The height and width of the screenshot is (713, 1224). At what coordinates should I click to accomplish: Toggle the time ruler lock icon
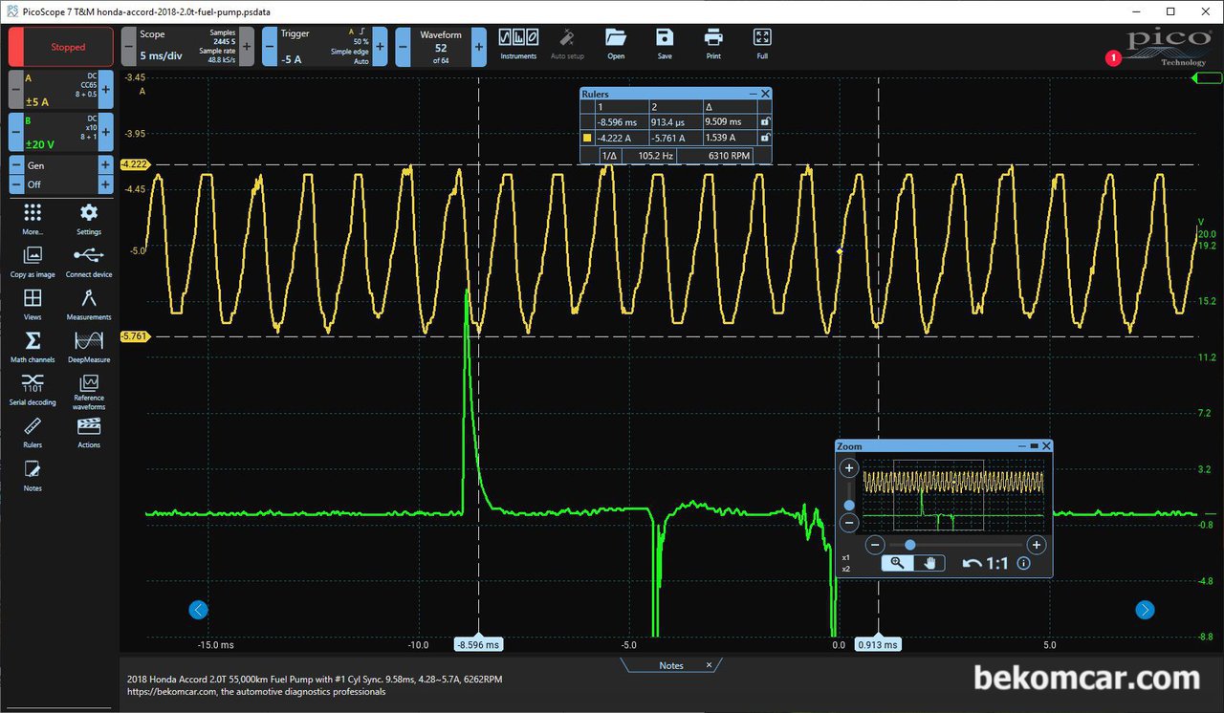pyautogui.click(x=764, y=122)
